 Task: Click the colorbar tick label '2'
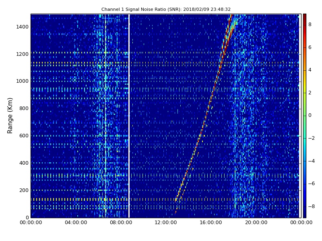click(x=310, y=93)
